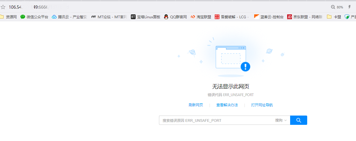This screenshot has height=141, width=356.
Task: Open the 吾爱破解 bookmark
Action: 232,17
